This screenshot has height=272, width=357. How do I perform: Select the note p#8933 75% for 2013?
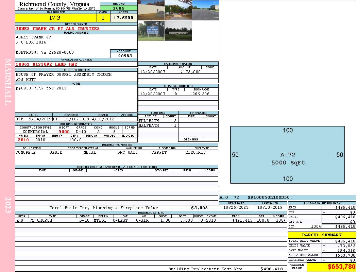pos(41,88)
